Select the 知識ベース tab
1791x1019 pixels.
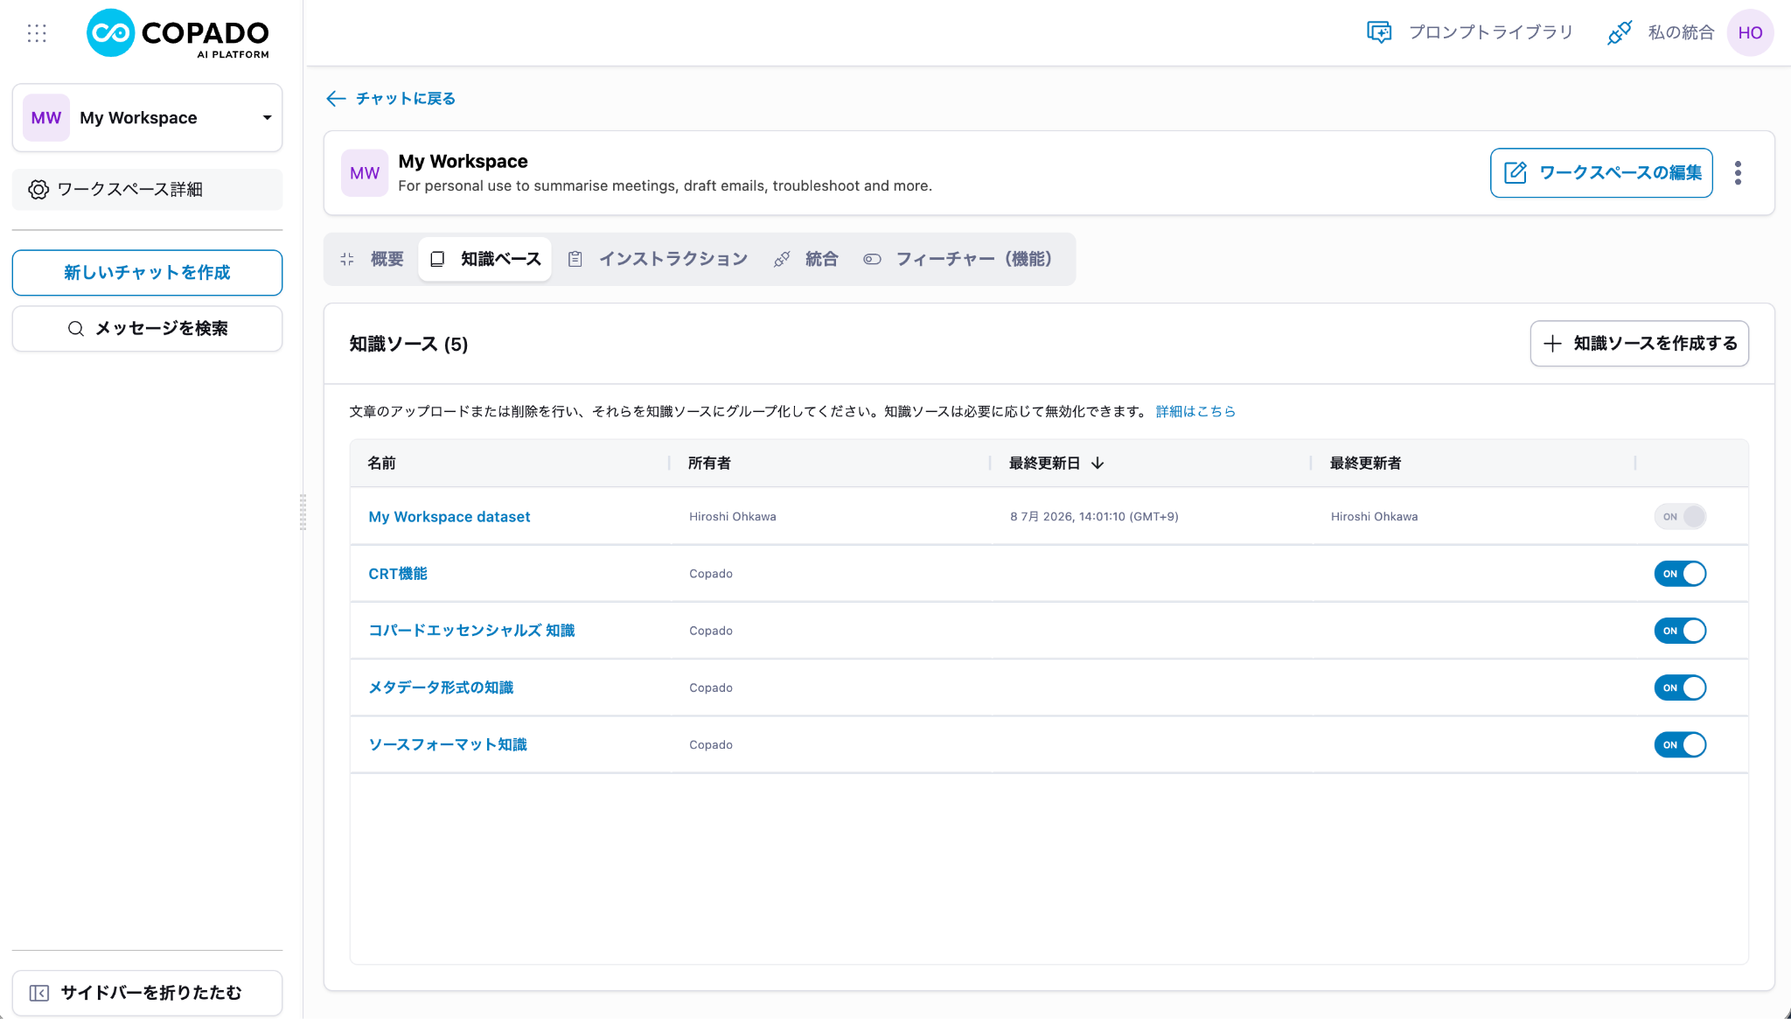click(x=485, y=259)
